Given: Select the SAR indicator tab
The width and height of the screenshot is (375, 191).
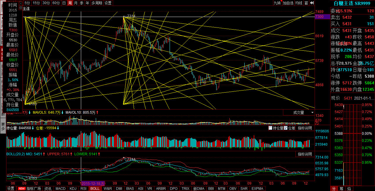Looking at the screenshot, I should tap(244, 189).
